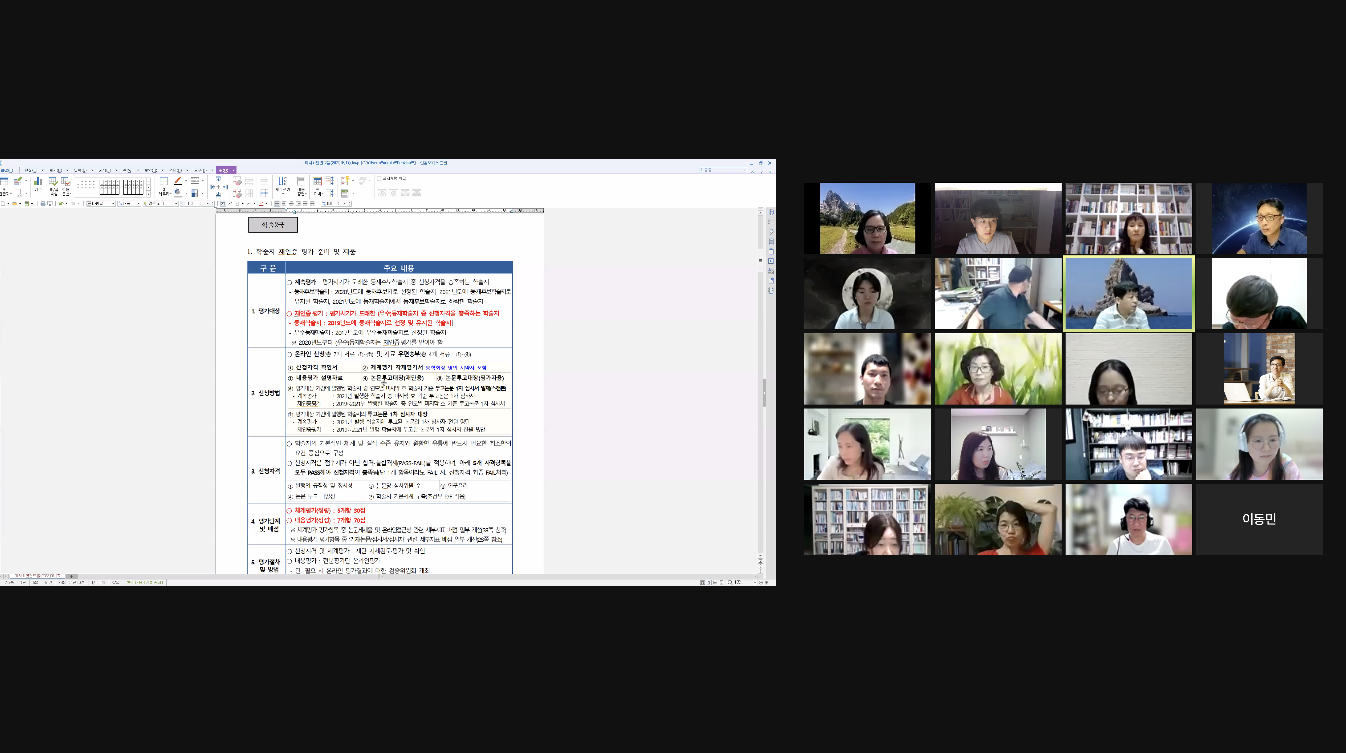Select left paragraph alignment
This screenshot has width=1346, height=753.
[285, 203]
